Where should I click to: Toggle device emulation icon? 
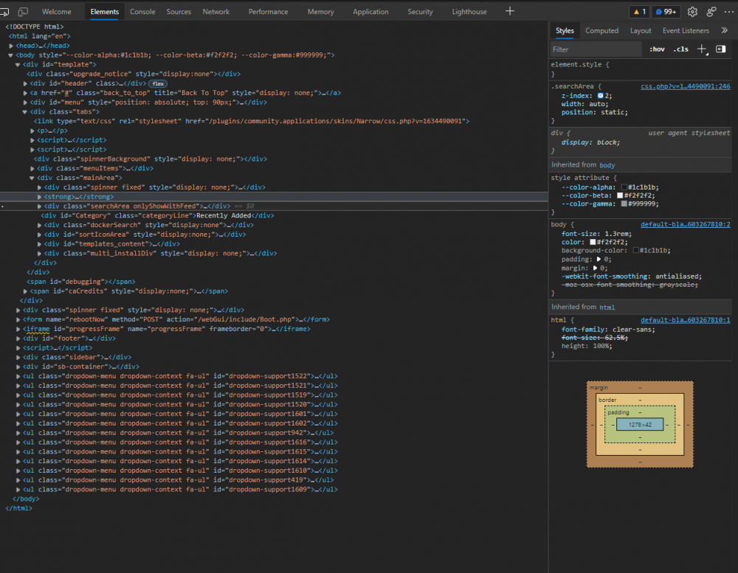[x=23, y=12]
